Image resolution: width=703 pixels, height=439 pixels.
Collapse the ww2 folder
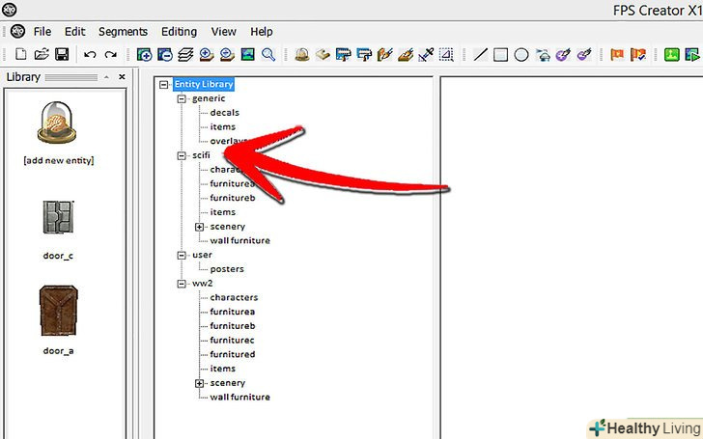pyautogui.click(x=182, y=284)
